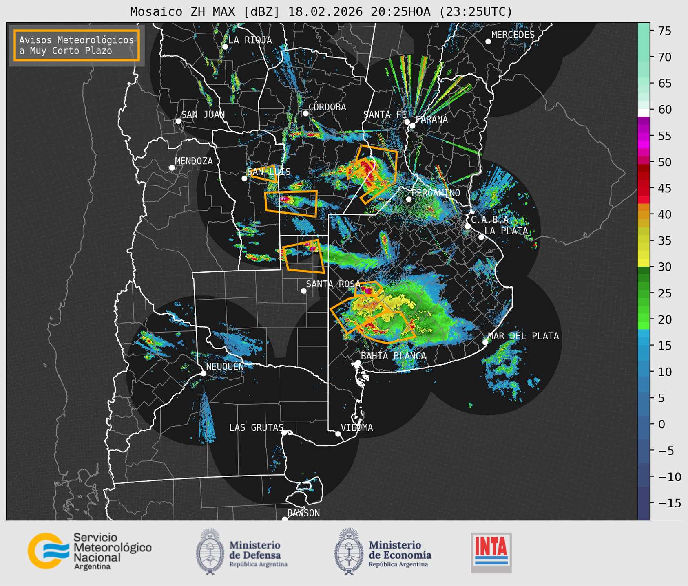
Task: Click the white 60 dBZ color scale segment
Action: [644, 113]
